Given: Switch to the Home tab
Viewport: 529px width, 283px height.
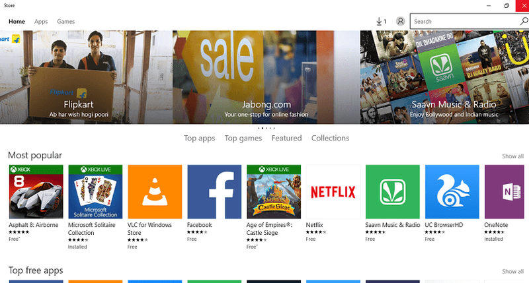Looking at the screenshot, I should (x=17, y=22).
